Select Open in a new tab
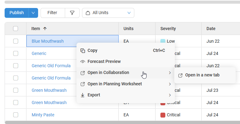The image size is (240, 124). pos(205,75)
